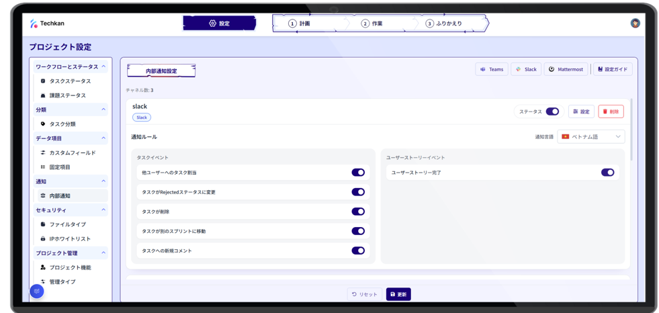Open the user avatar menu

click(635, 23)
